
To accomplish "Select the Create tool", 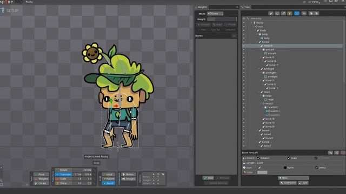I will [41, 183].
